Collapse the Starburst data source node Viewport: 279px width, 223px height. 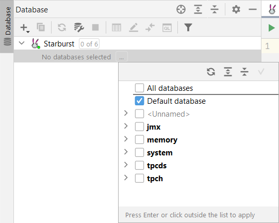point(22,43)
